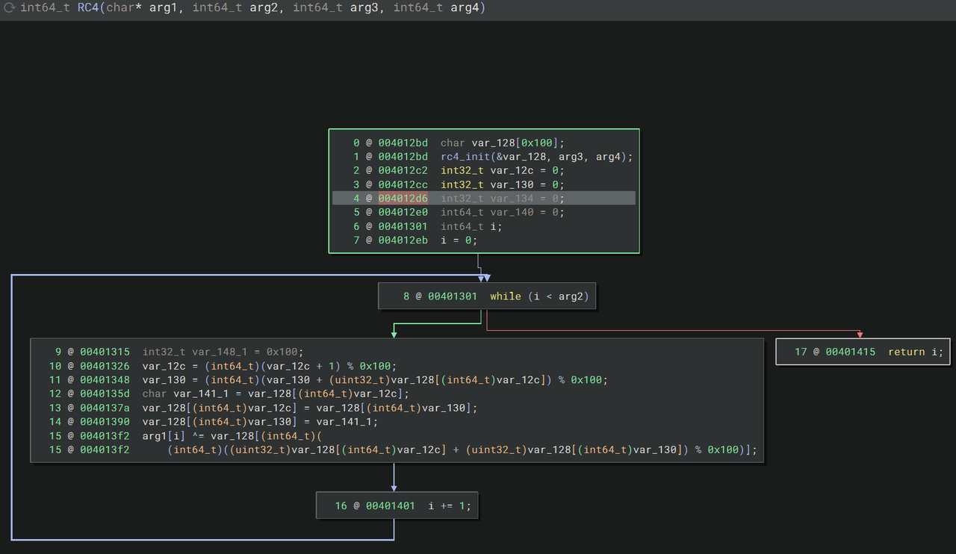Select address 00401401 in the increment block
The width and height of the screenshot is (956, 554).
(390, 506)
